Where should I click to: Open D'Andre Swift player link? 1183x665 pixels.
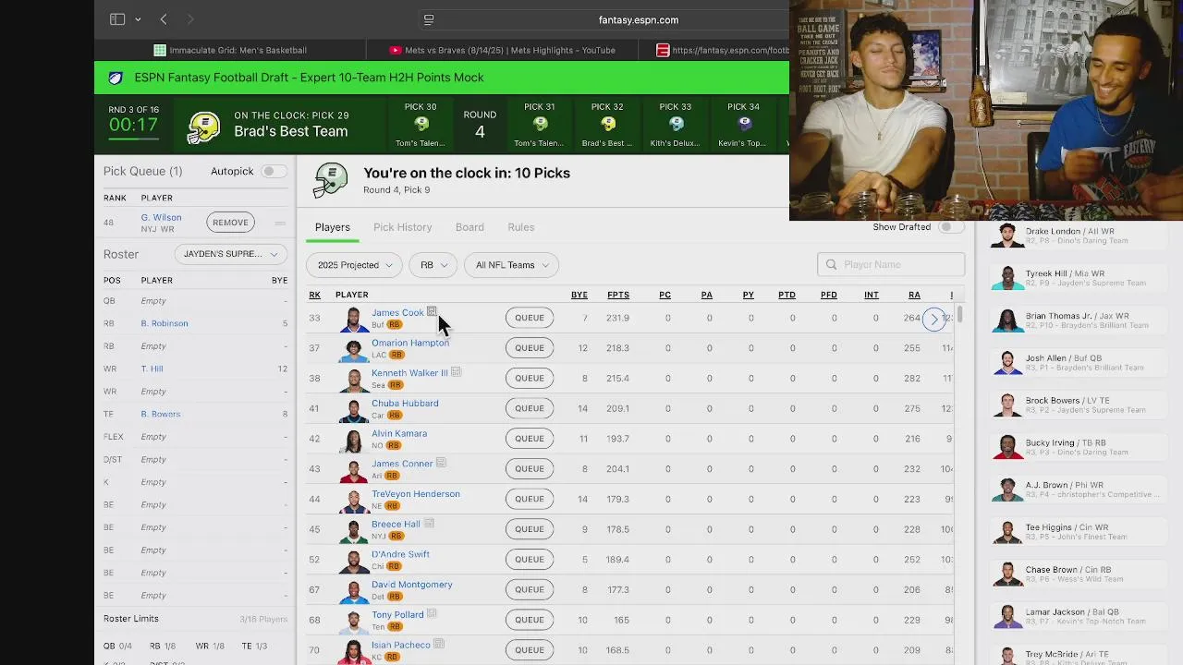[400, 554]
